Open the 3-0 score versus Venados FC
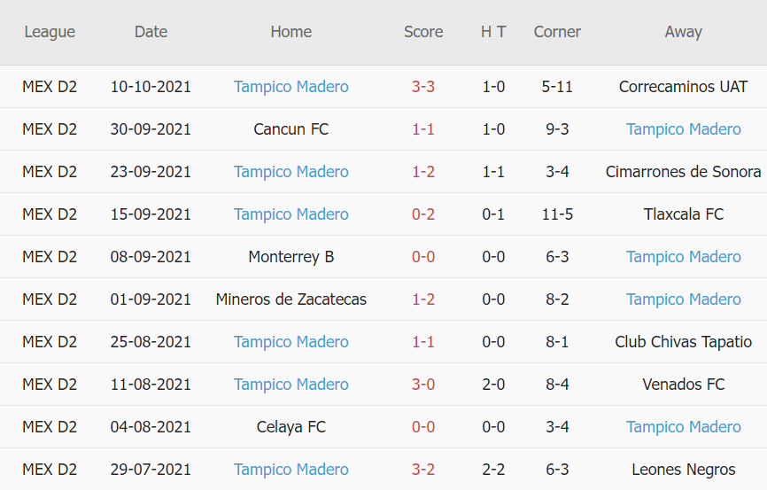 tap(423, 385)
